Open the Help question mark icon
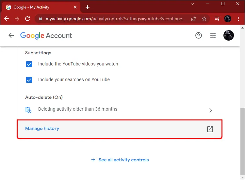This screenshot has width=245, height=180. coord(198,35)
